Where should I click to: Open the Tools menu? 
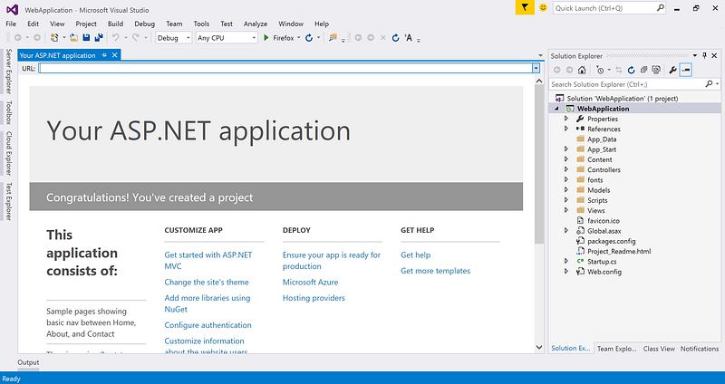coord(201,24)
